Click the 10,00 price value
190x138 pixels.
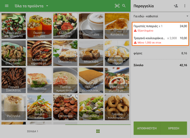coord(183,38)
